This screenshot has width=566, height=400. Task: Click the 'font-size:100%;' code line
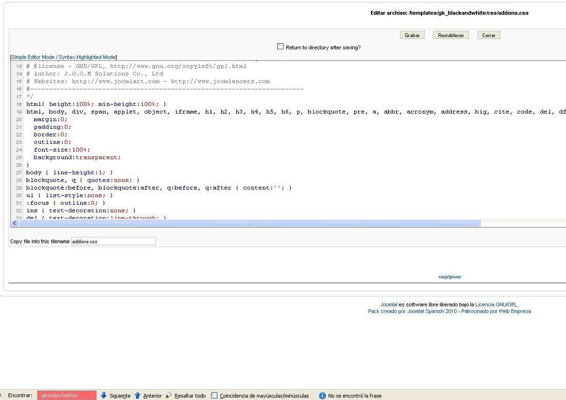pos(62,150)
